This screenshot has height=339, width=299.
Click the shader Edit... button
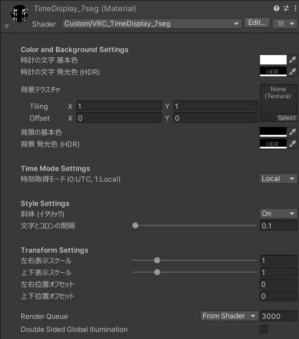point(257,22)
